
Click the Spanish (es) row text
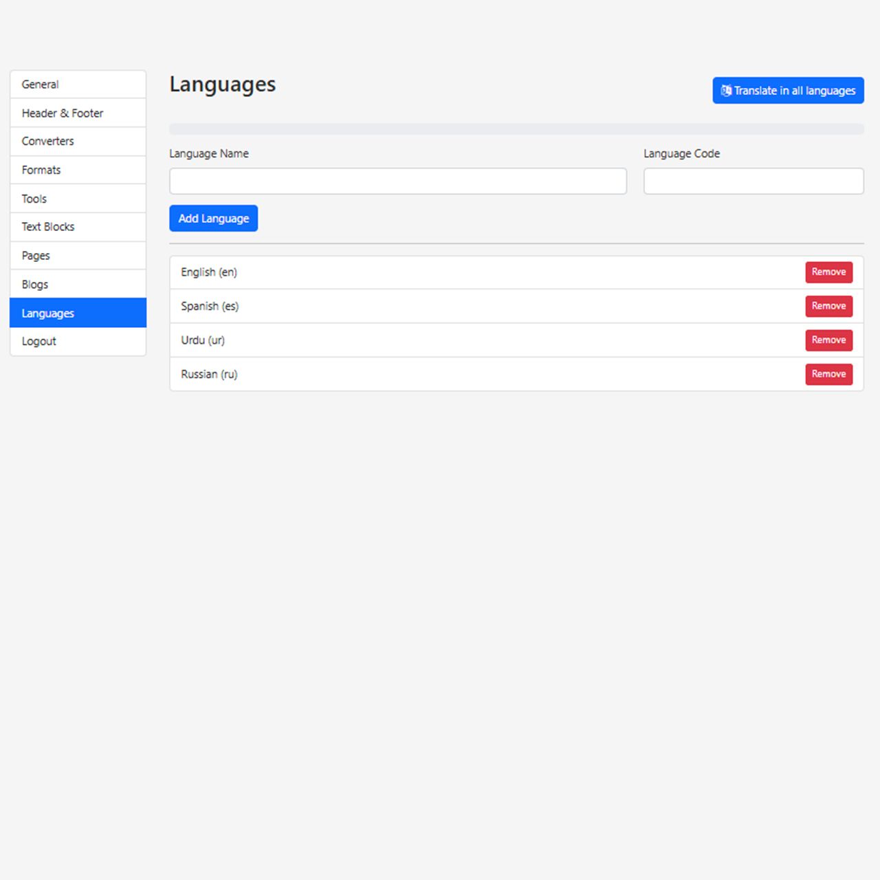[210, 306]
